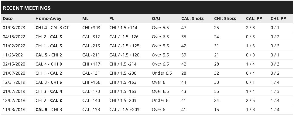Image resolution: width=294 pixels, height=115 pixels.
Task: Click the CAL: PP column header
Action: point(254,19)
